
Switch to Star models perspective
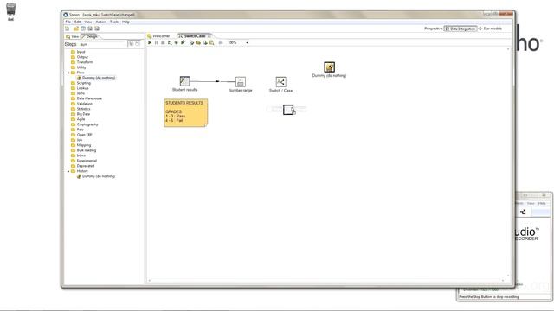tap(490, 29)
